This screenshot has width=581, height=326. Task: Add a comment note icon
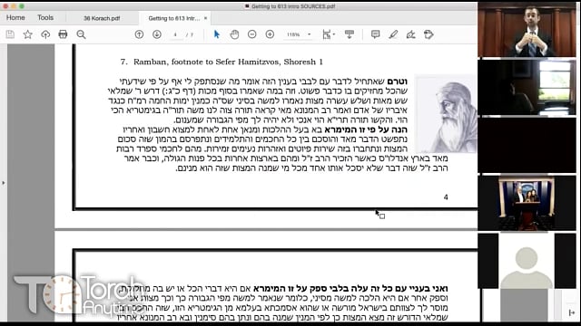(375, 34)
